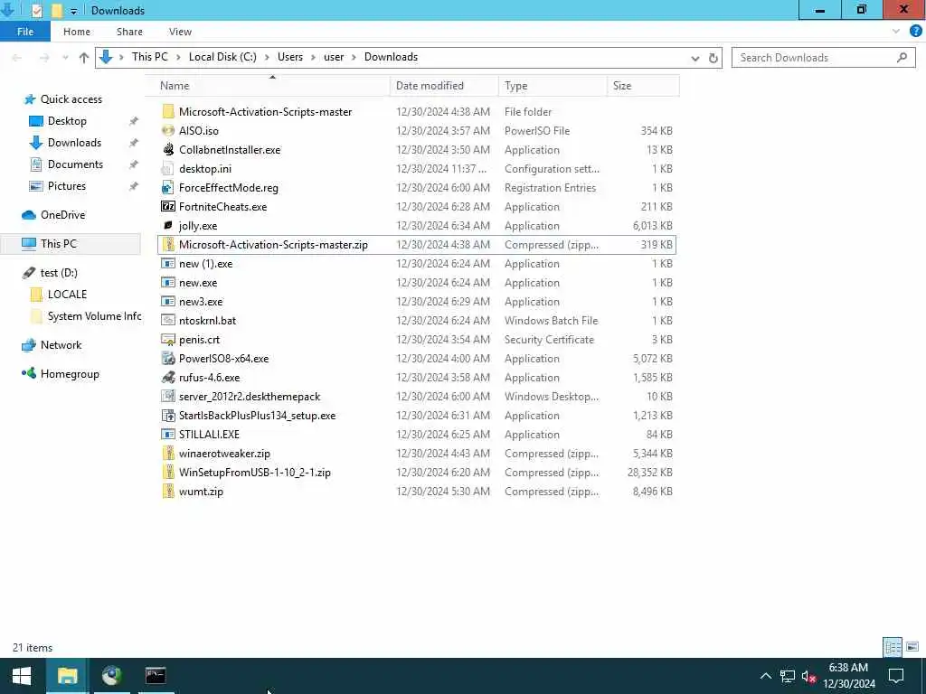This screenshot has height=694, width=926.
Task: Open LOCALE folder in sidebar
Action: point(67,295)
